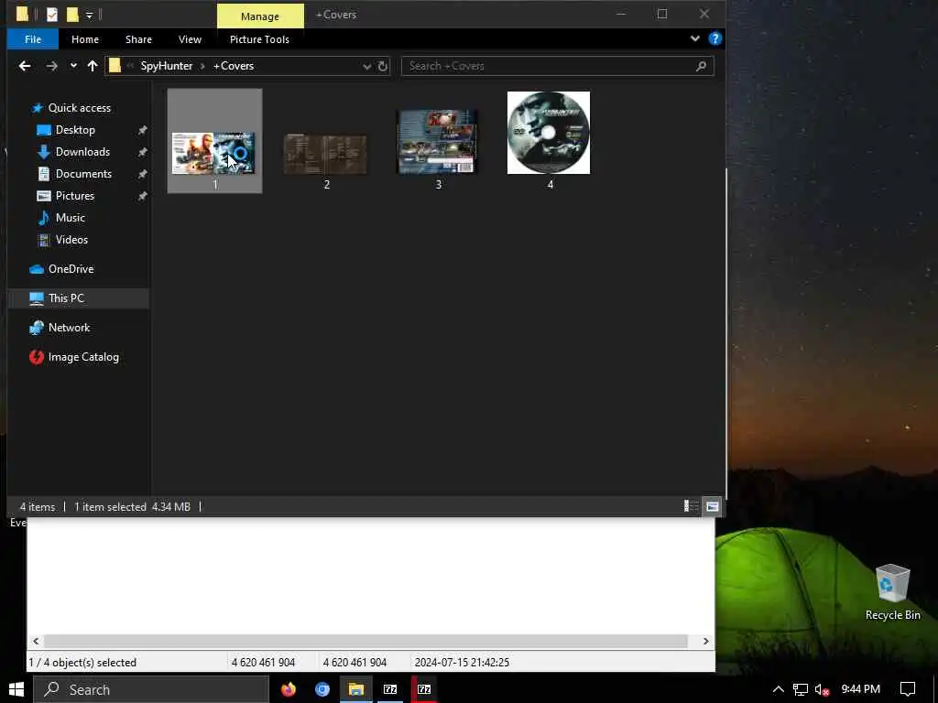The image size is (938, 703).
Task: Open Pictures in the navigation pane
Action: 75,196
